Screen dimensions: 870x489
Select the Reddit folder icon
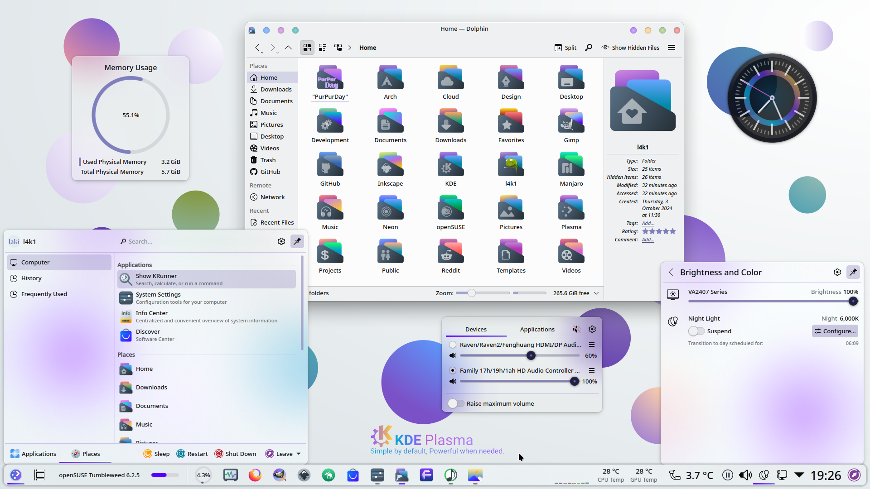point(450,251)
